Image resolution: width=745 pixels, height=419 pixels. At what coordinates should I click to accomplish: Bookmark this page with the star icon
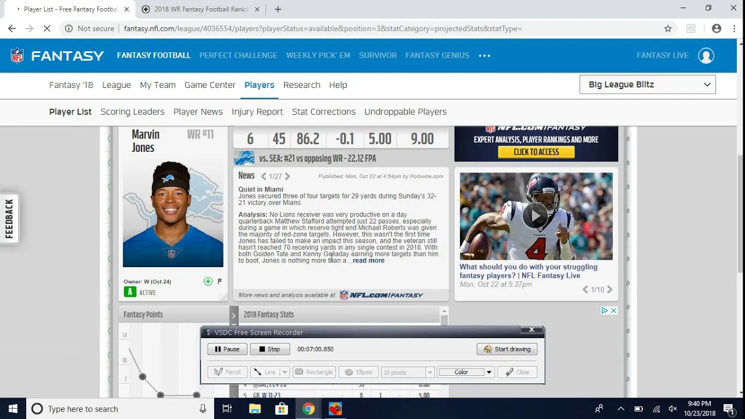pos(668,29)
